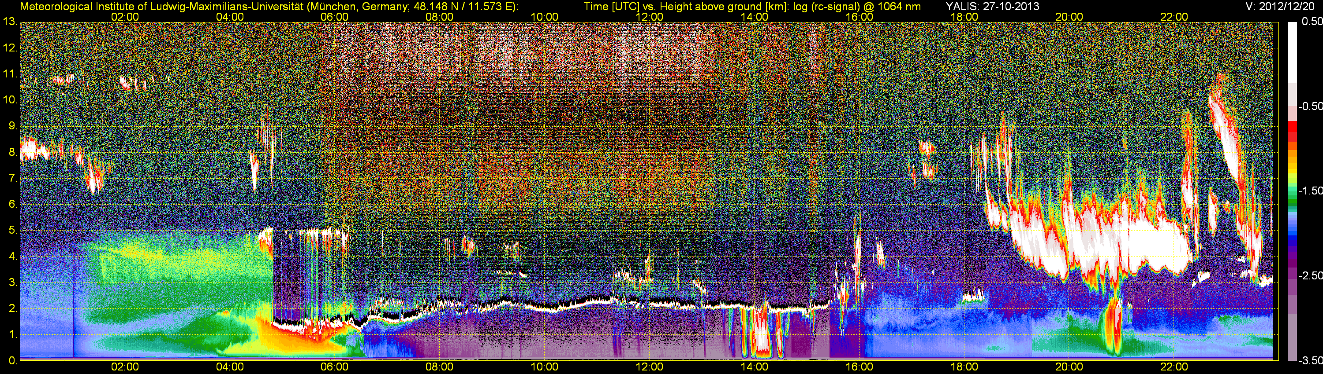Click the 8 km height axis label

pos(12,152)
